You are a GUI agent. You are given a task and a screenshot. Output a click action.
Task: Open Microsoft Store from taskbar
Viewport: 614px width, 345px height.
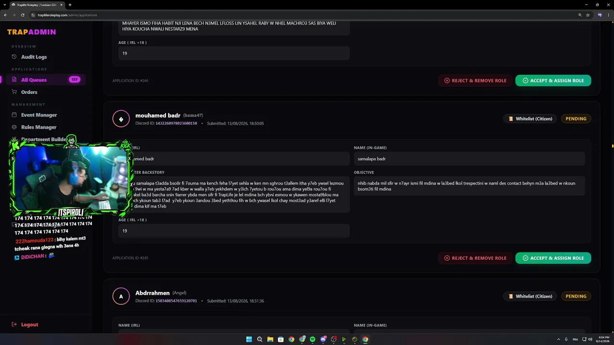(x=281, y=339)
